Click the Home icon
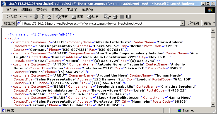This screenshot has height=114, width=217. click(x=49, y=17)
